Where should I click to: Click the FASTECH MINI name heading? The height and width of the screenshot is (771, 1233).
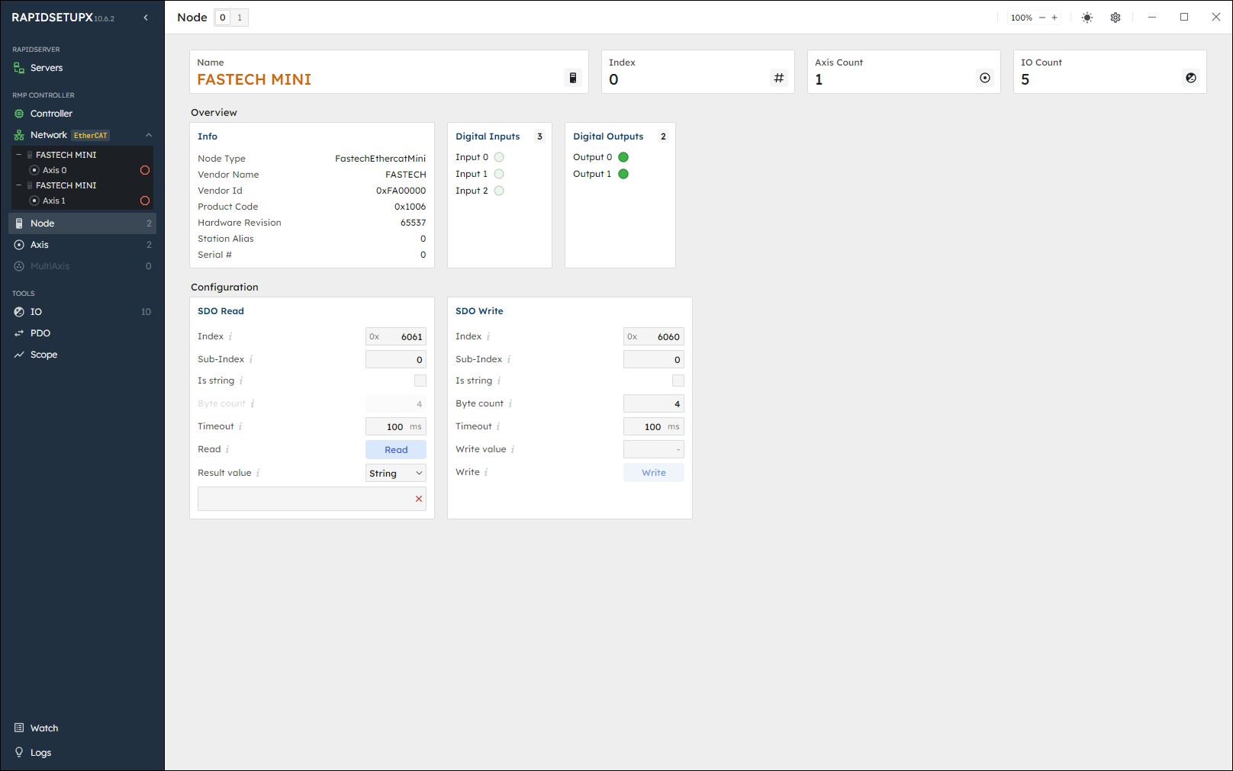254,79
